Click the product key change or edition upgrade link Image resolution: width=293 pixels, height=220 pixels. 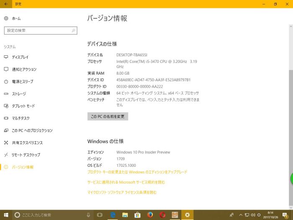tap(137, 172)
